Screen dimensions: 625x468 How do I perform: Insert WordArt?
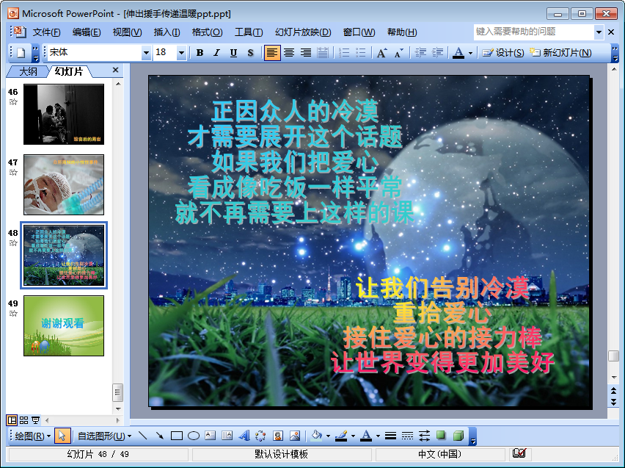click(x=244, y=436)
